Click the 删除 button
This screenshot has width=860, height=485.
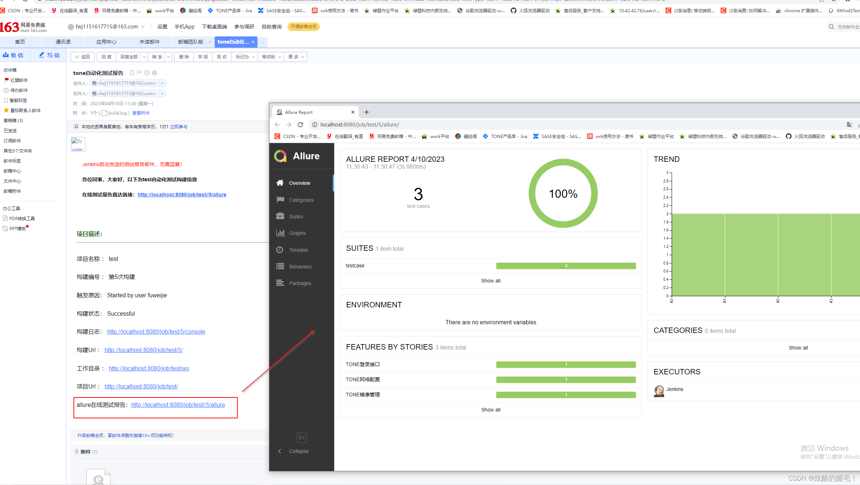[184, 57]
